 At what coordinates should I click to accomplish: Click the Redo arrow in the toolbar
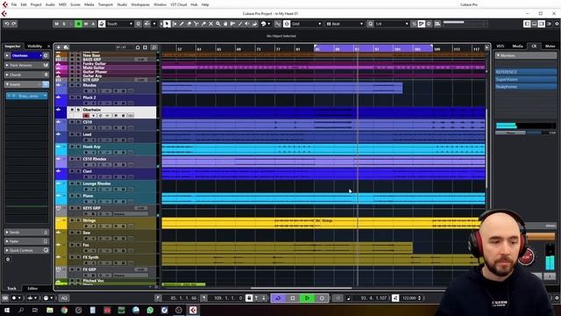point(14,24)
